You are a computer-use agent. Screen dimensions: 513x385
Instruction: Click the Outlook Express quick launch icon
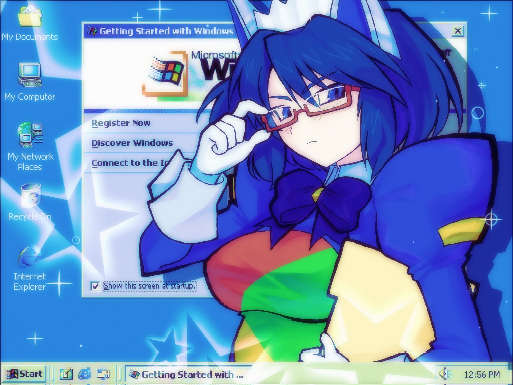pos(103,374)
